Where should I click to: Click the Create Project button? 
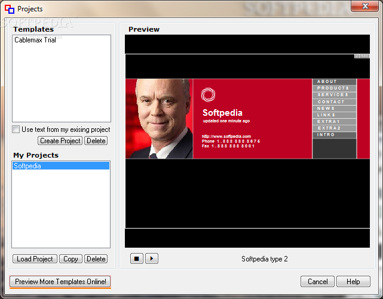click(60, 141)
